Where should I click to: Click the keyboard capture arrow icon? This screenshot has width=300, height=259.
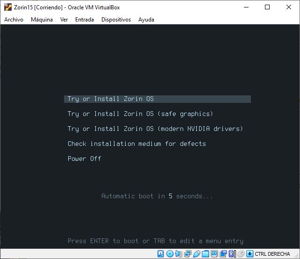(250, 254)
